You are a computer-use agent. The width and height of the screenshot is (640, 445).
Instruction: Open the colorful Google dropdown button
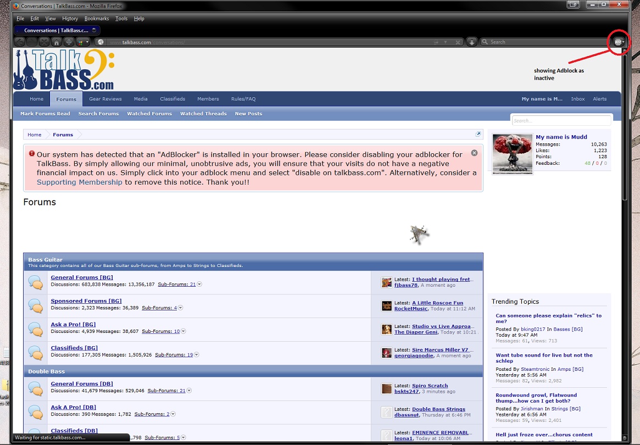tap(83, 42)
